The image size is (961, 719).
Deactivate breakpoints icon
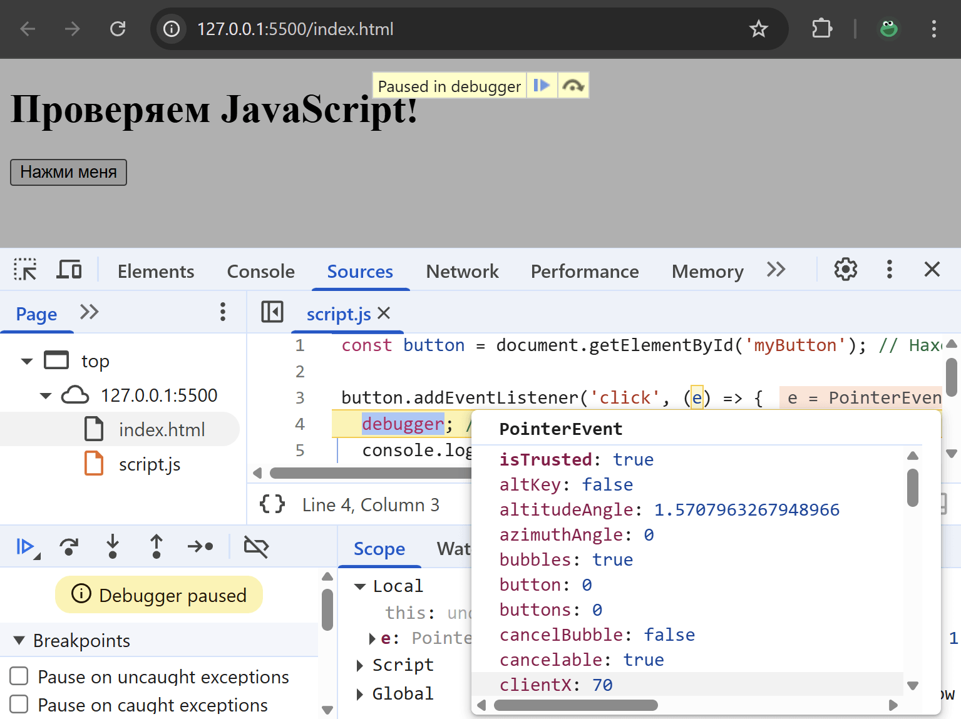point(256,547)
